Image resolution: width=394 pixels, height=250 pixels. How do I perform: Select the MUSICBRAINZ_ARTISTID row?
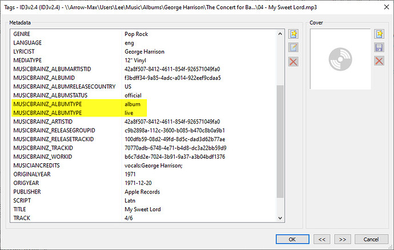pos(143,122)
